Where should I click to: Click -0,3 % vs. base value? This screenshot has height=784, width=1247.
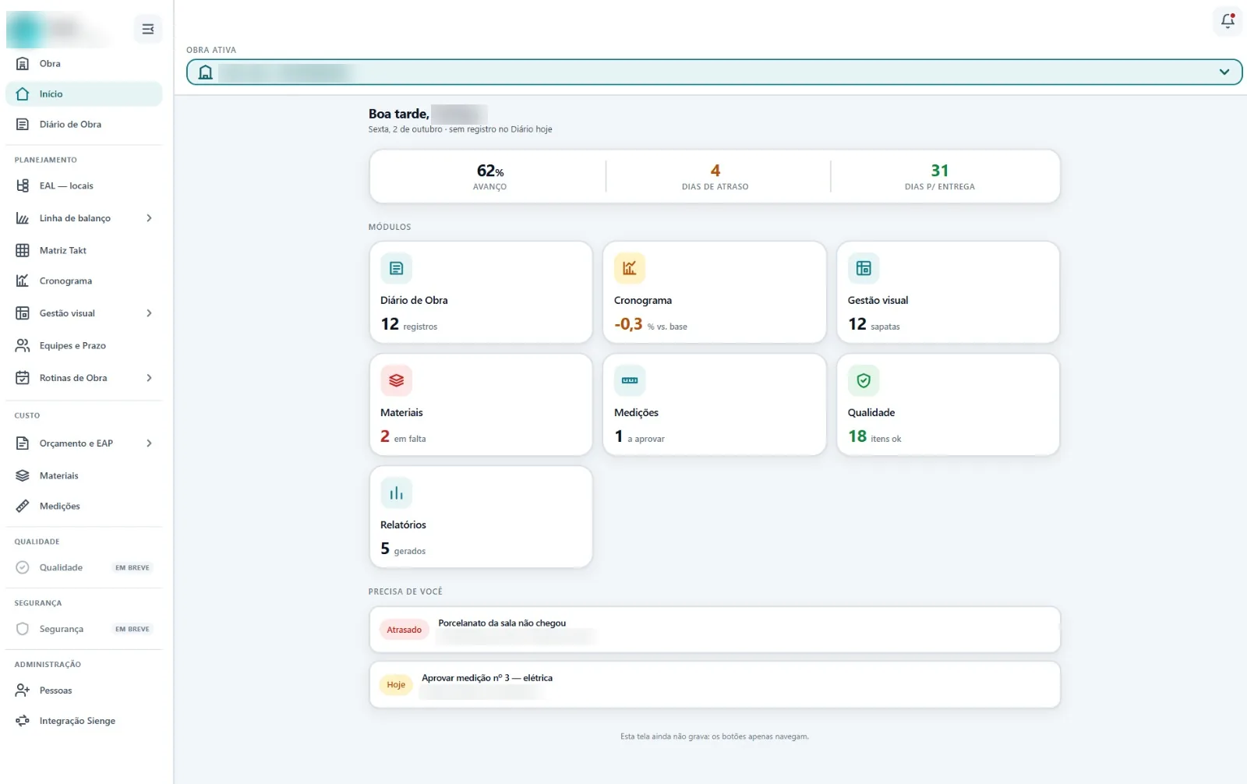point(651,324)
